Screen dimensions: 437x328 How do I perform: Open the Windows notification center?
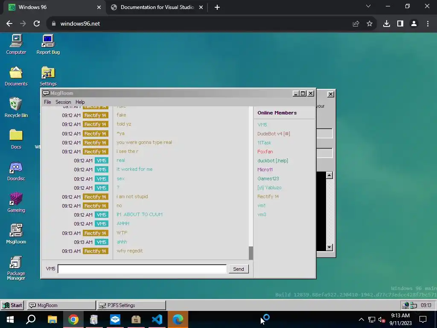423,319
